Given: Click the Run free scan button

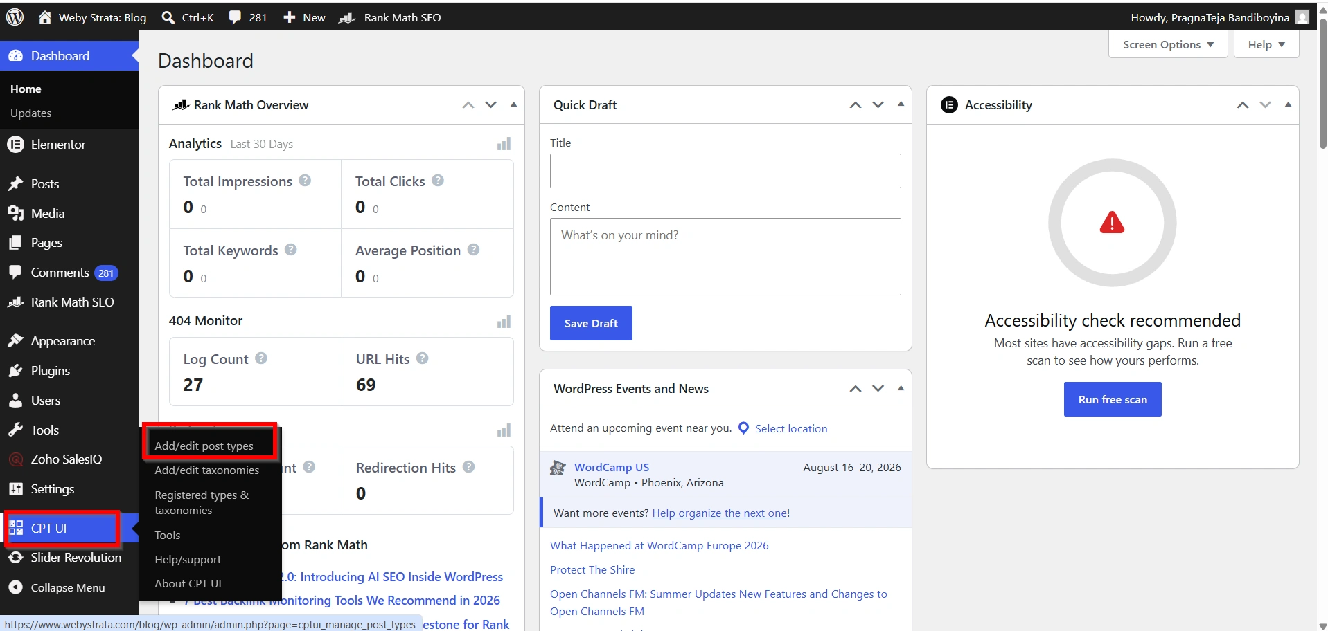Looking at the screenshot, I should tap(1113, 399).
